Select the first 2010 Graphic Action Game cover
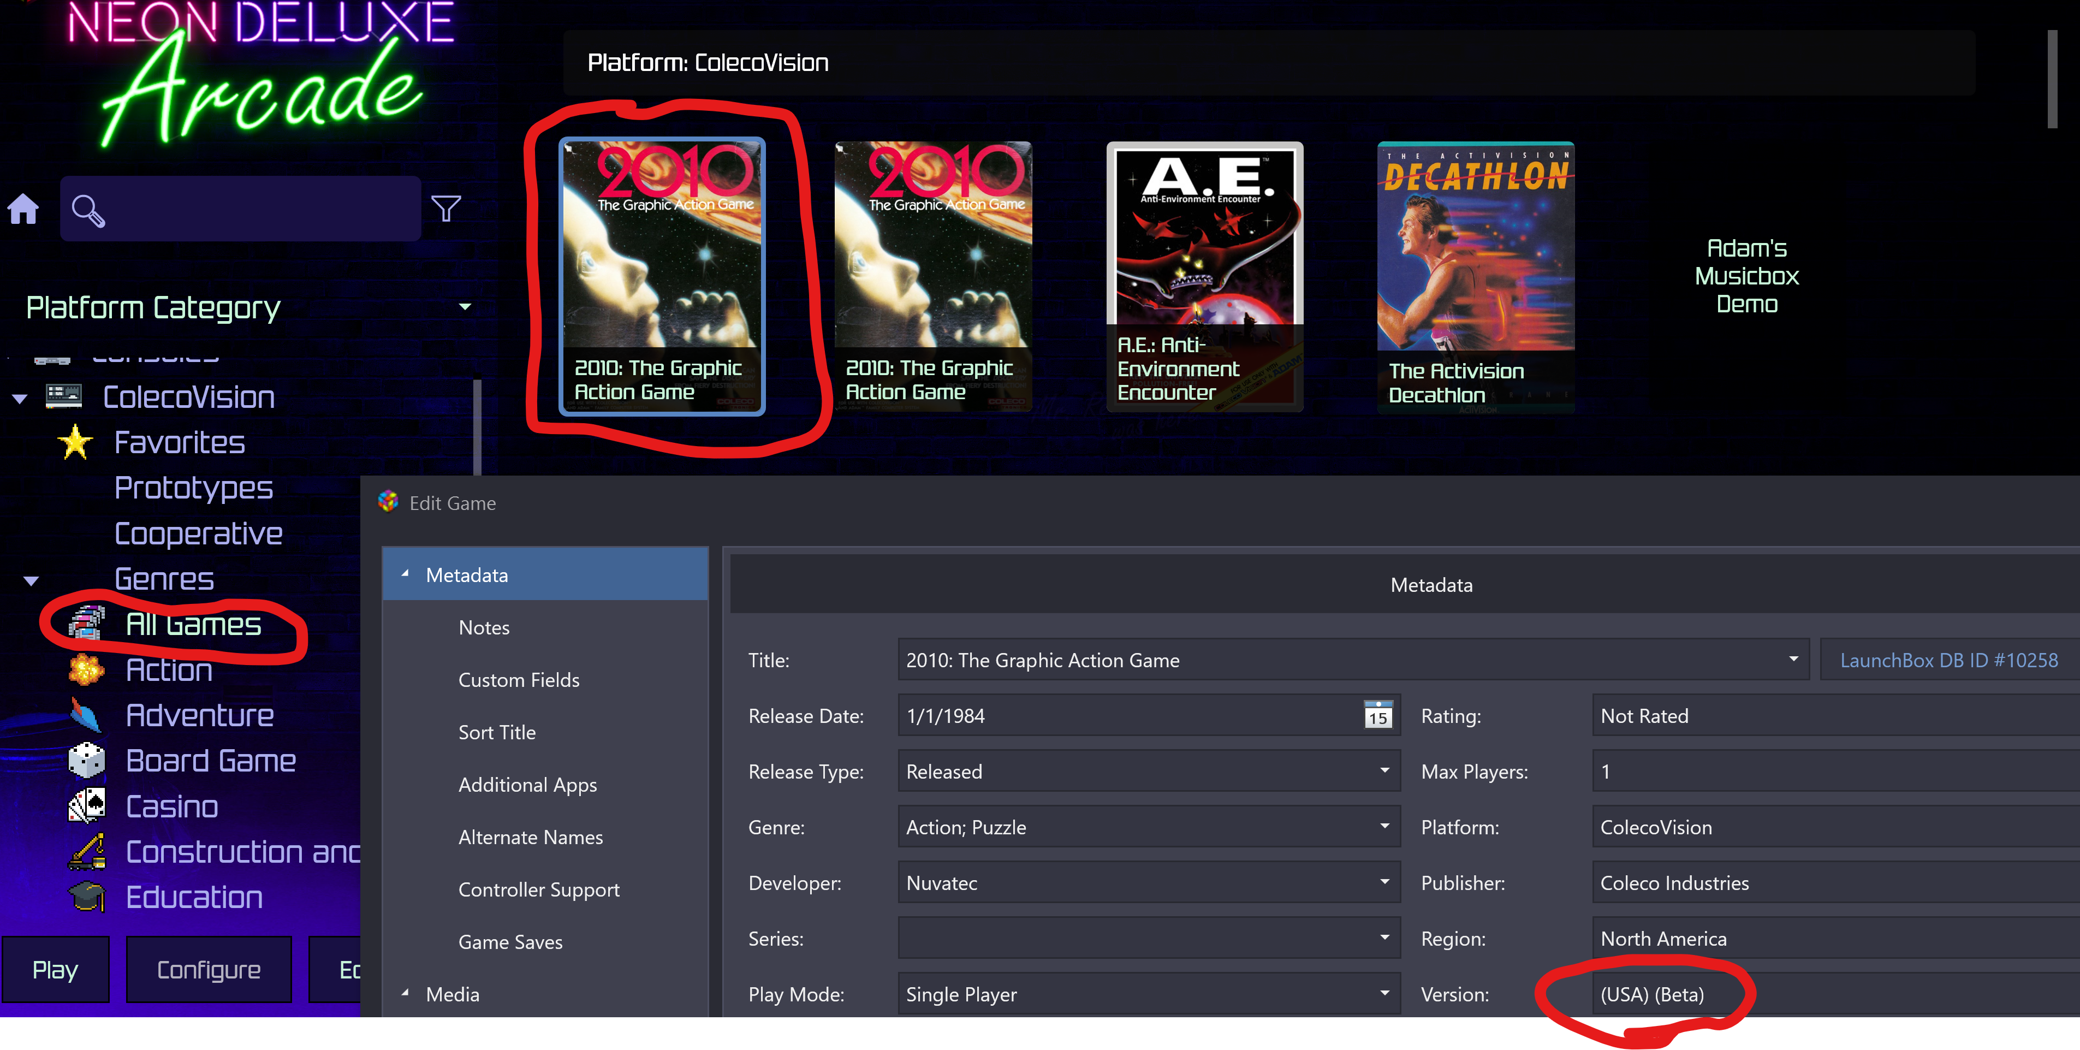This screenshot has width=2080, height=1050. [662, 276]
